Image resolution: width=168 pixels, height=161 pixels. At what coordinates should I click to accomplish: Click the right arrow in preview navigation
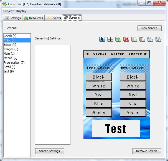pyautogui.click(x=146, y=54)
